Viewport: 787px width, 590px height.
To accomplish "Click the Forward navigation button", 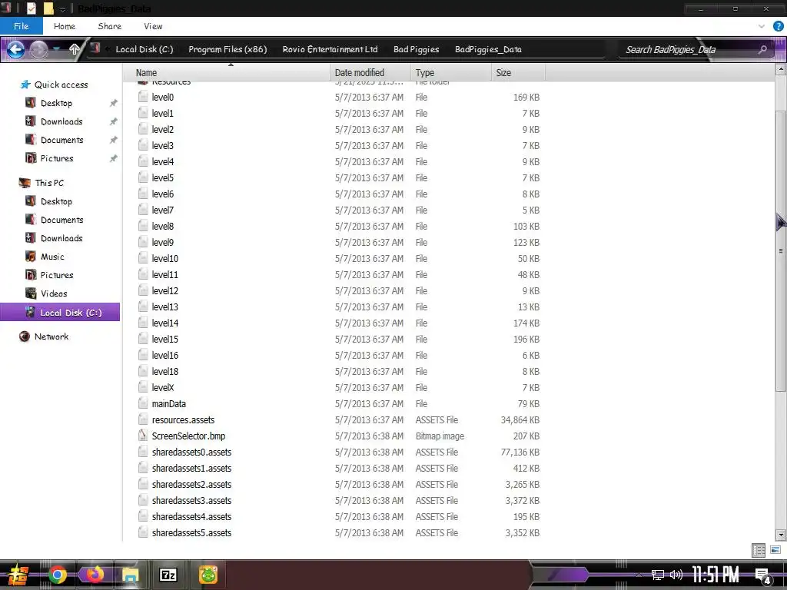I will [x=38, y=49].
